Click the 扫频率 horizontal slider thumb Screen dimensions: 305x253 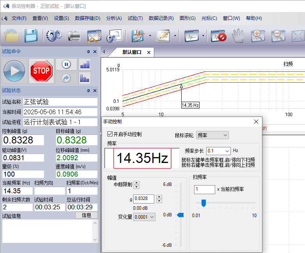pyautogui.click(x=203, y=203)
